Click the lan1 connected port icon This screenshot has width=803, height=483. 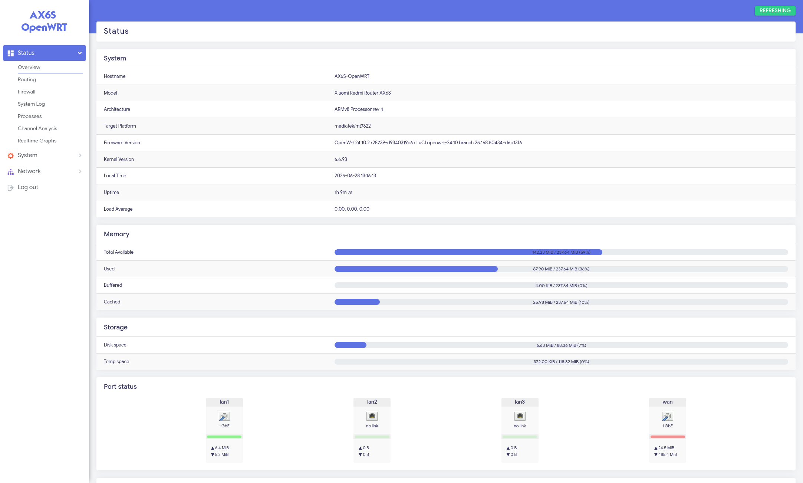coord(224,416)
